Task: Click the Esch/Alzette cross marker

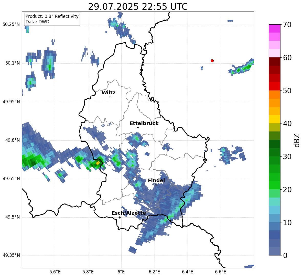Action: point(120,217)
